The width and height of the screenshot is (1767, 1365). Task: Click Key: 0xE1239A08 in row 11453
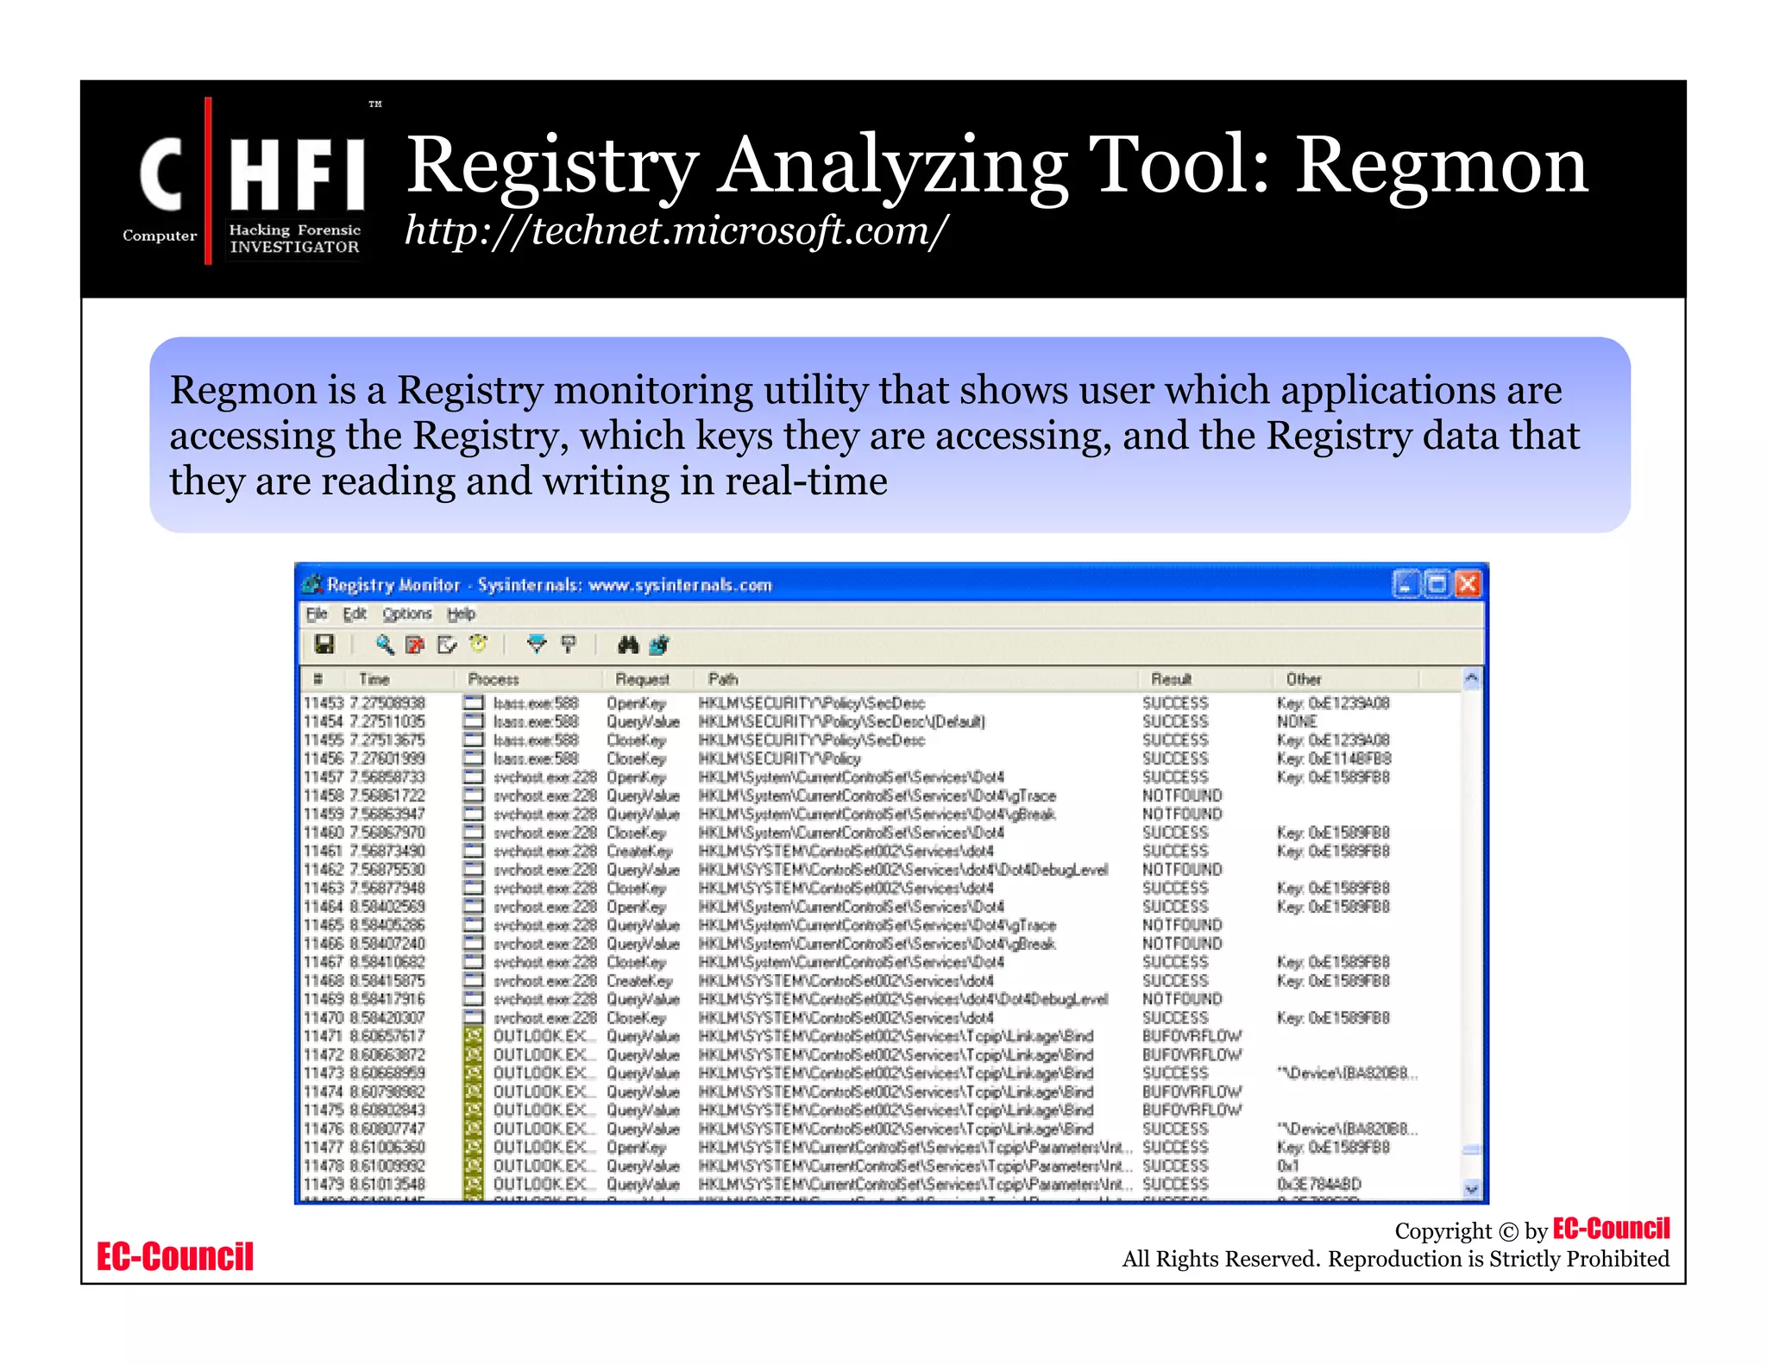[1333, 702]
